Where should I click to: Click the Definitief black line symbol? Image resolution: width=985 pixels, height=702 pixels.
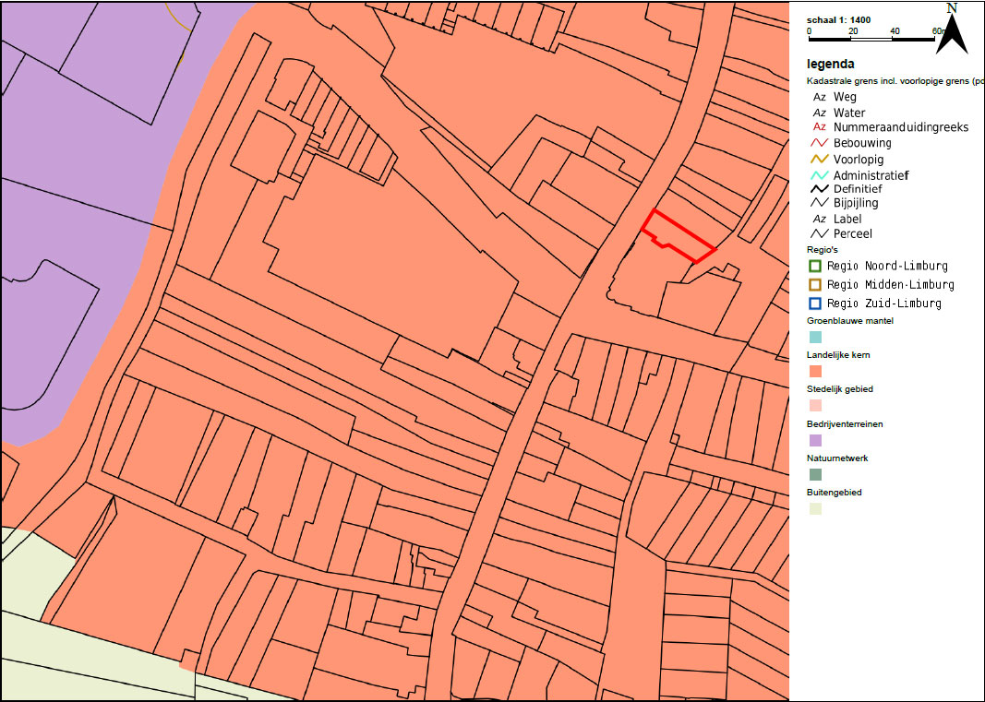point(819,188)
